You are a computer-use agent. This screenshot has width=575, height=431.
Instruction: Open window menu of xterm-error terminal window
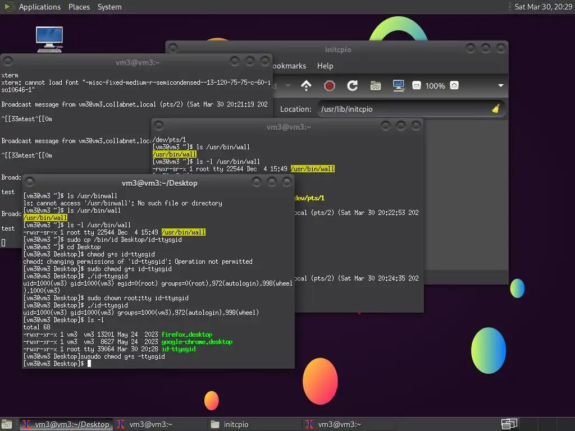(x=8, y=61)
